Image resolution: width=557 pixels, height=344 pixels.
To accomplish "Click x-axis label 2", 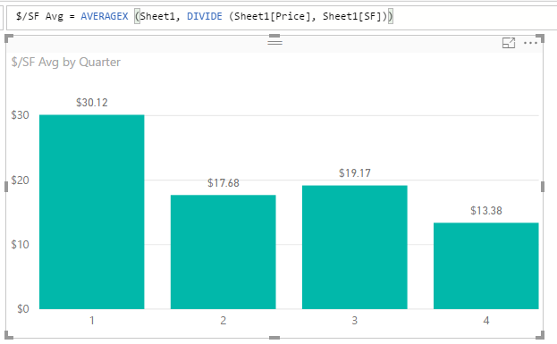I will pos(224,321).
